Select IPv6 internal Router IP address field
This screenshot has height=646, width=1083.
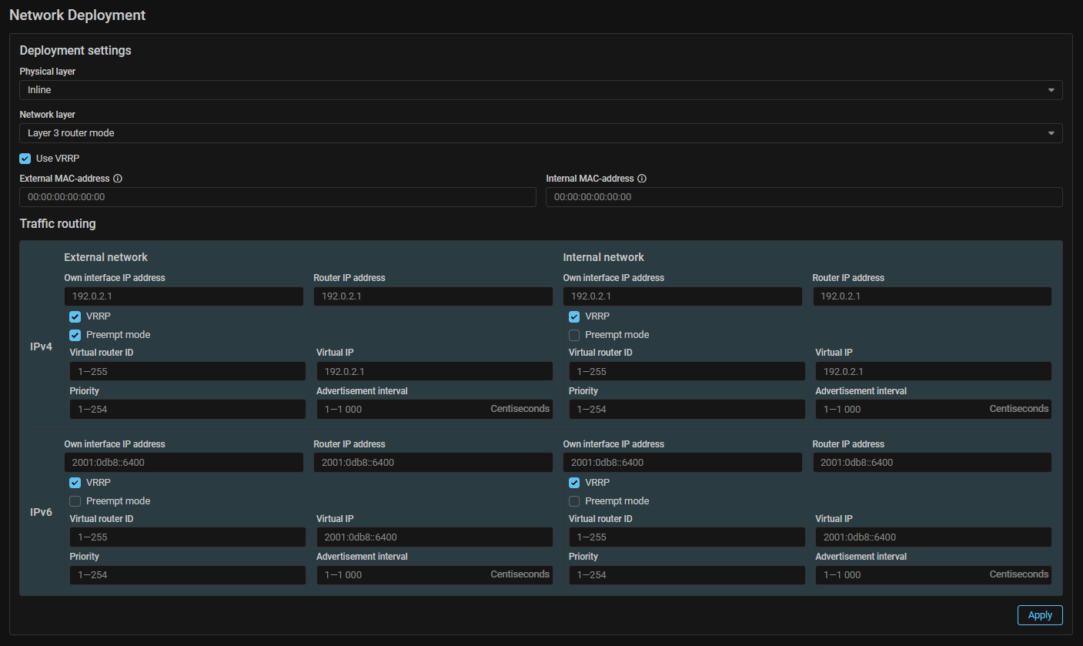(x=931, y=463)
